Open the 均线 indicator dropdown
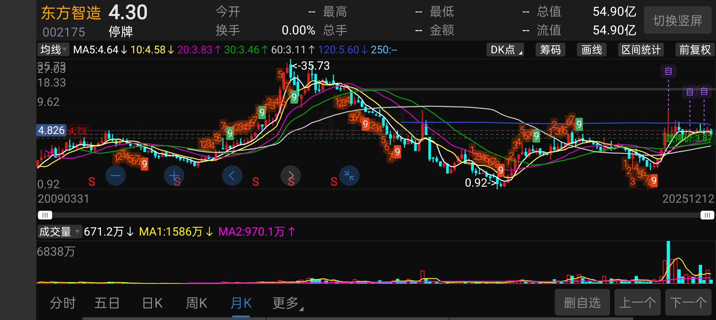The image size is (716, 320). pyautogui.click(x=53, y=50)
